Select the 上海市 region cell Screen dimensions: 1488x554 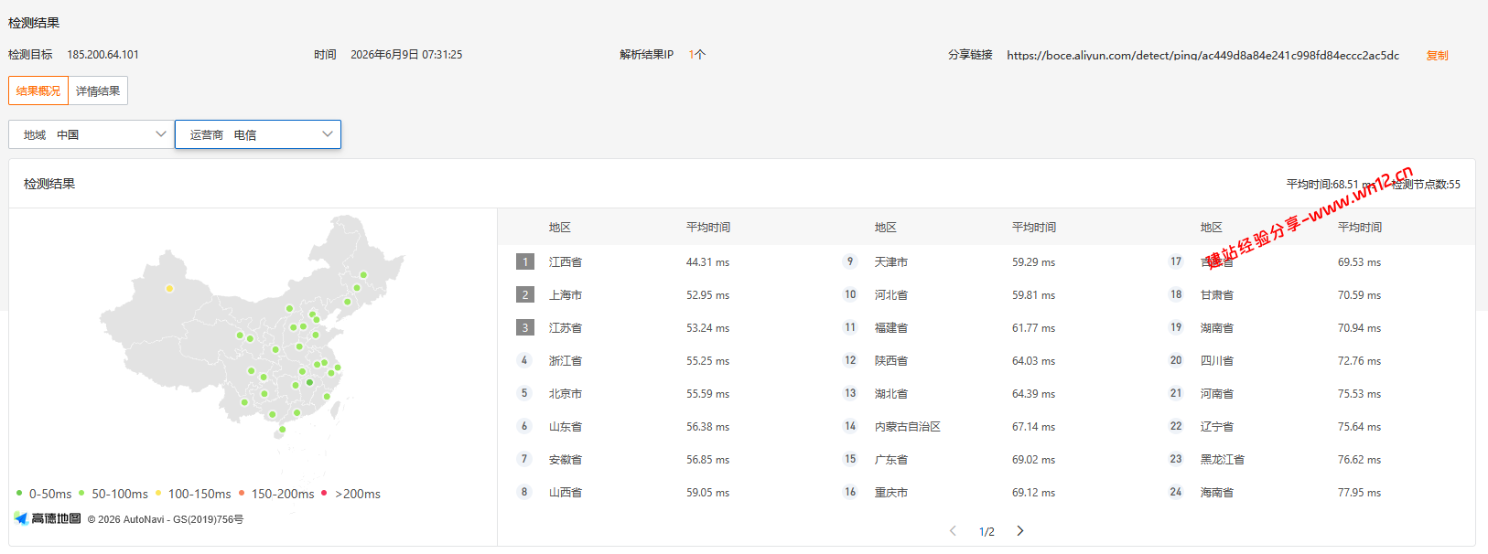tap(566, 295)
